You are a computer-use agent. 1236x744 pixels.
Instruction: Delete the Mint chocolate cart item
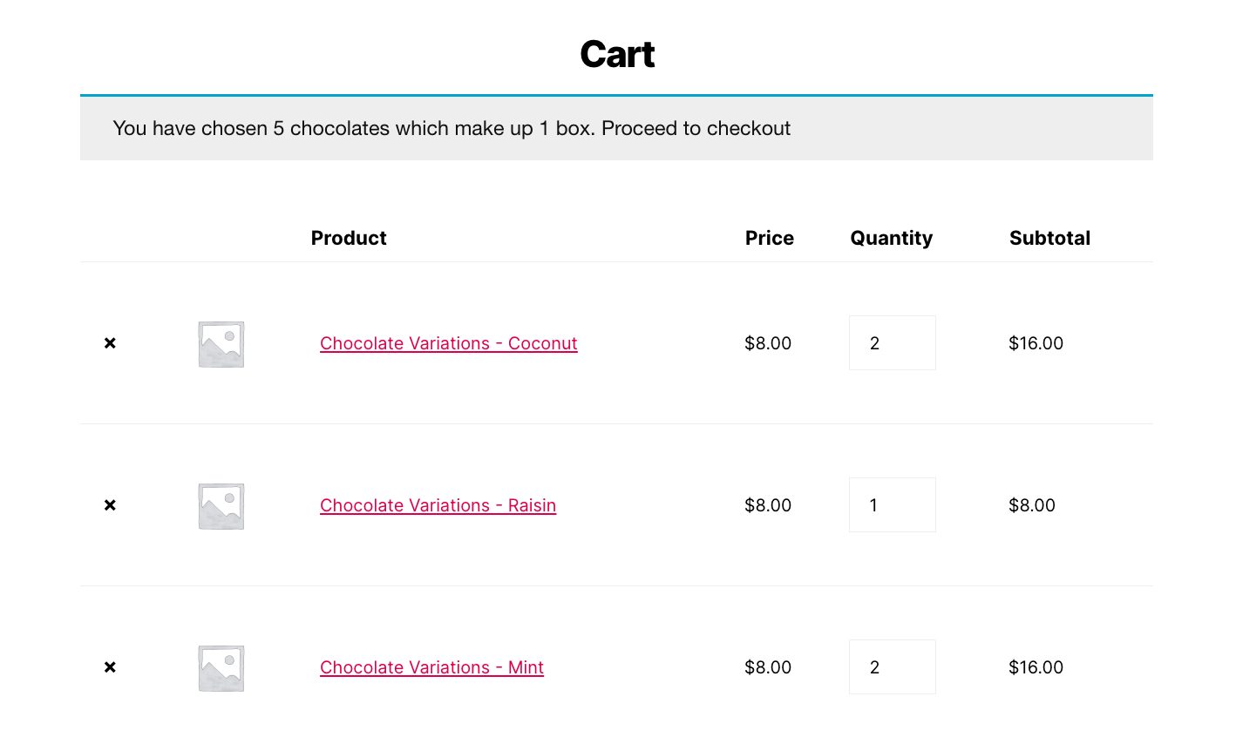pos(110,667)
